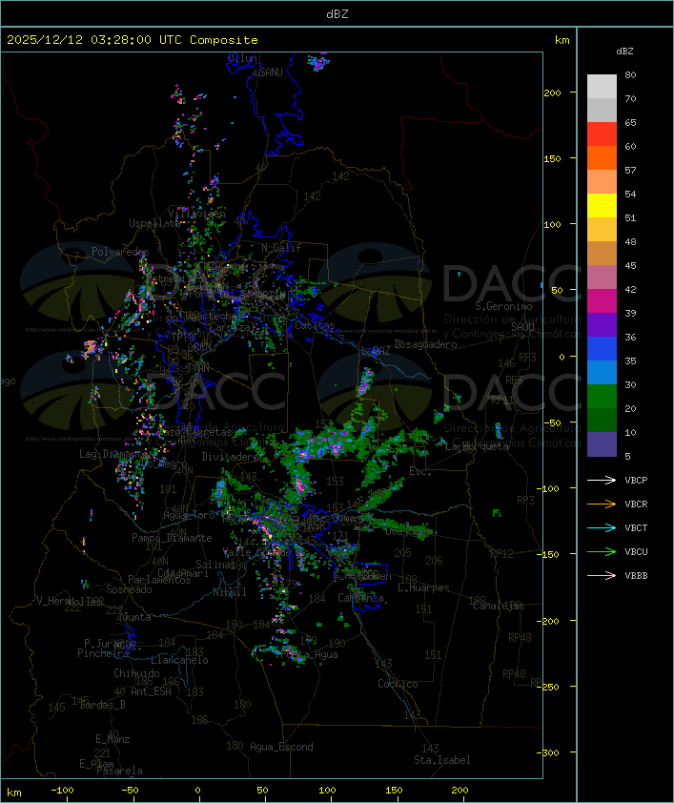This screenshot has width=674, height=803.
Task: Click the 'Cochico' map label
Action: coord(398,684)
